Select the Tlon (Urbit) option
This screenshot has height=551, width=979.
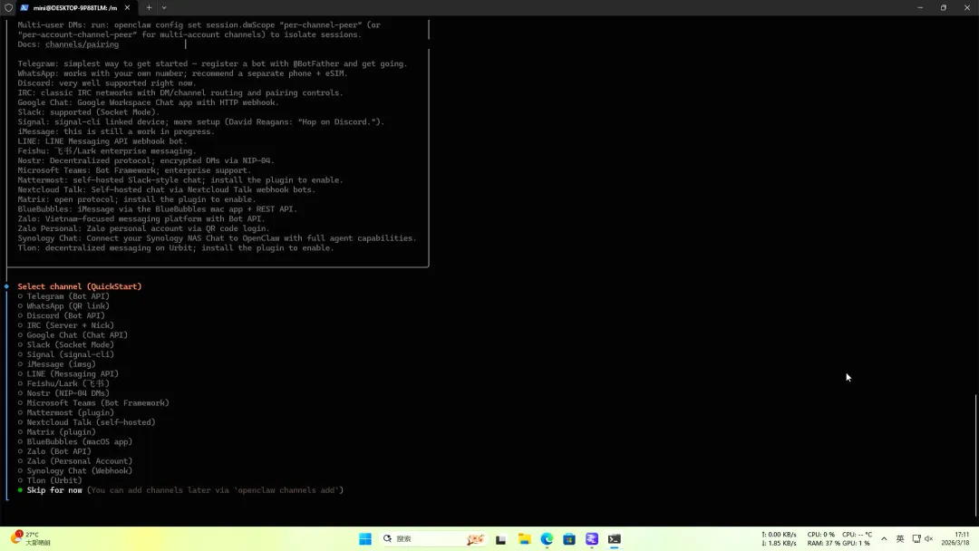(49, 480)
